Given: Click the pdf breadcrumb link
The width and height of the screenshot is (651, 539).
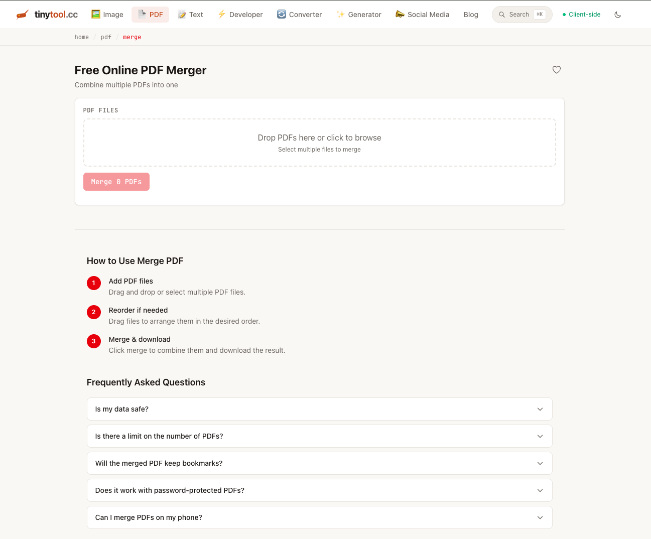Looking at the screenshot, I should pos(106,37).
